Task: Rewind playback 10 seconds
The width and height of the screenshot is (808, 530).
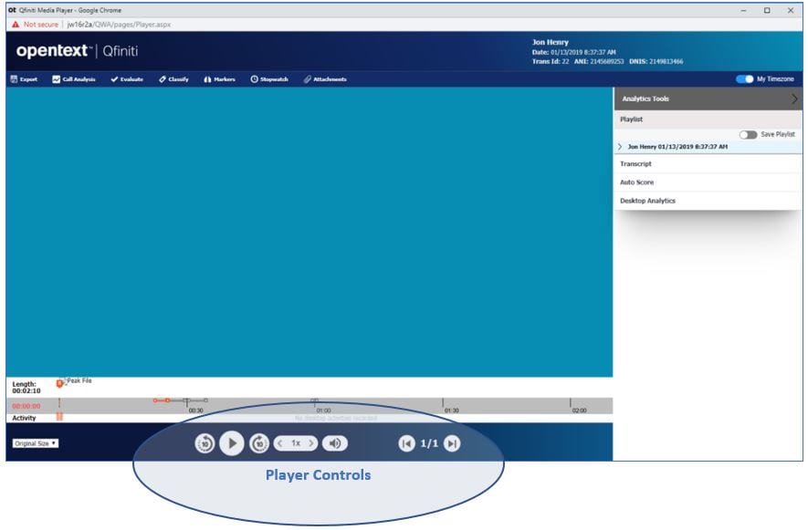Action: tap(205, 442)
